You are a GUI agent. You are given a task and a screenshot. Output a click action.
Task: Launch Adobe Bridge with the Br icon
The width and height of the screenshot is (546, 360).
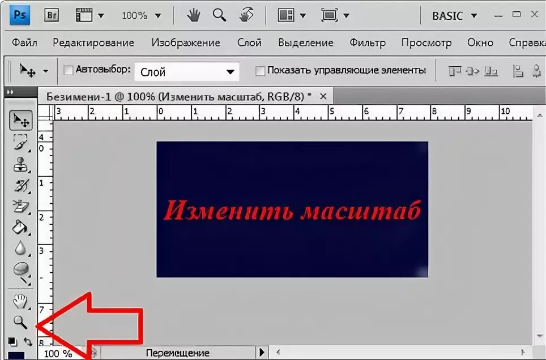[52, 15]
